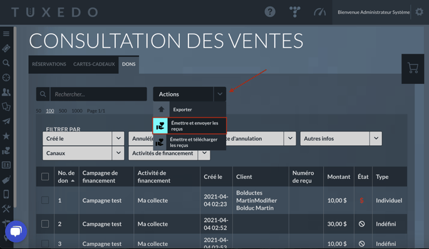The height and width of the screenshot is (249, 429).
Task: Open the clients people icon in sidebar
Action: 6,92
